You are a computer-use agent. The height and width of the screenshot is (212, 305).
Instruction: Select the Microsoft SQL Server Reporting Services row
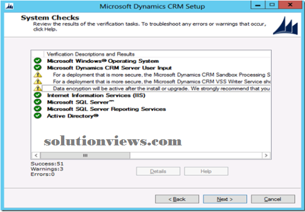pyautogui.click(x=106, y=109)
